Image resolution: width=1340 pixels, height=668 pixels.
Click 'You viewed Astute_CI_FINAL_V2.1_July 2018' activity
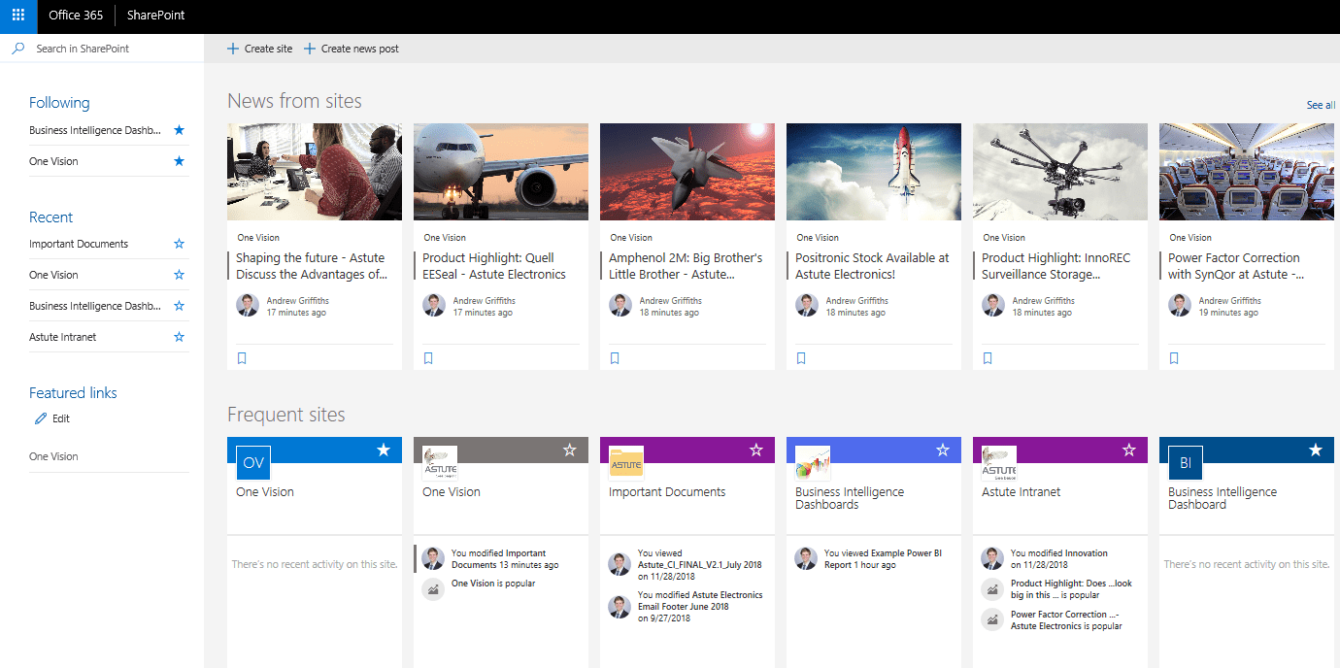tap(700, 565)
